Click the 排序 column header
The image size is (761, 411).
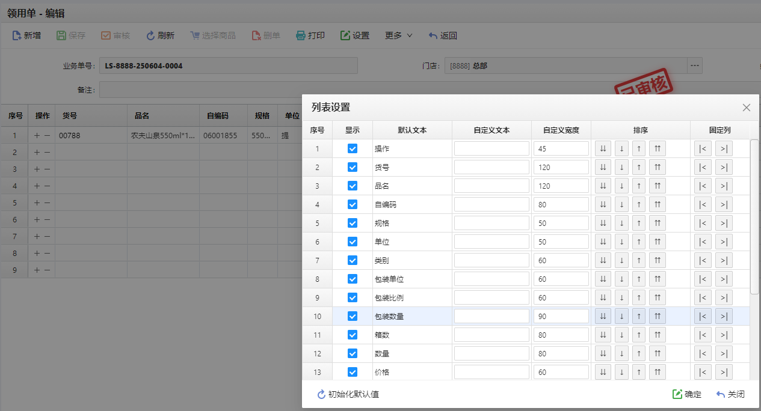coord(641,130)
